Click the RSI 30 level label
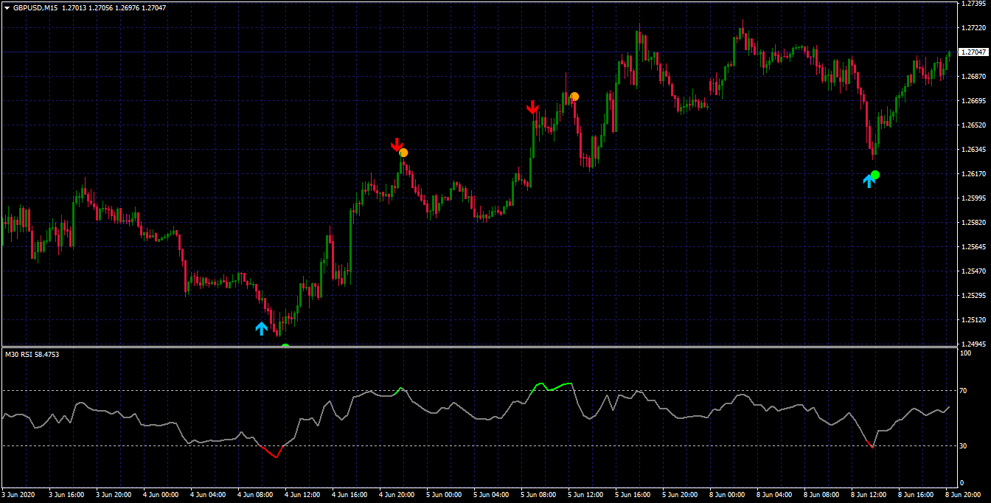Screen dimensions: 991x503 964,445
